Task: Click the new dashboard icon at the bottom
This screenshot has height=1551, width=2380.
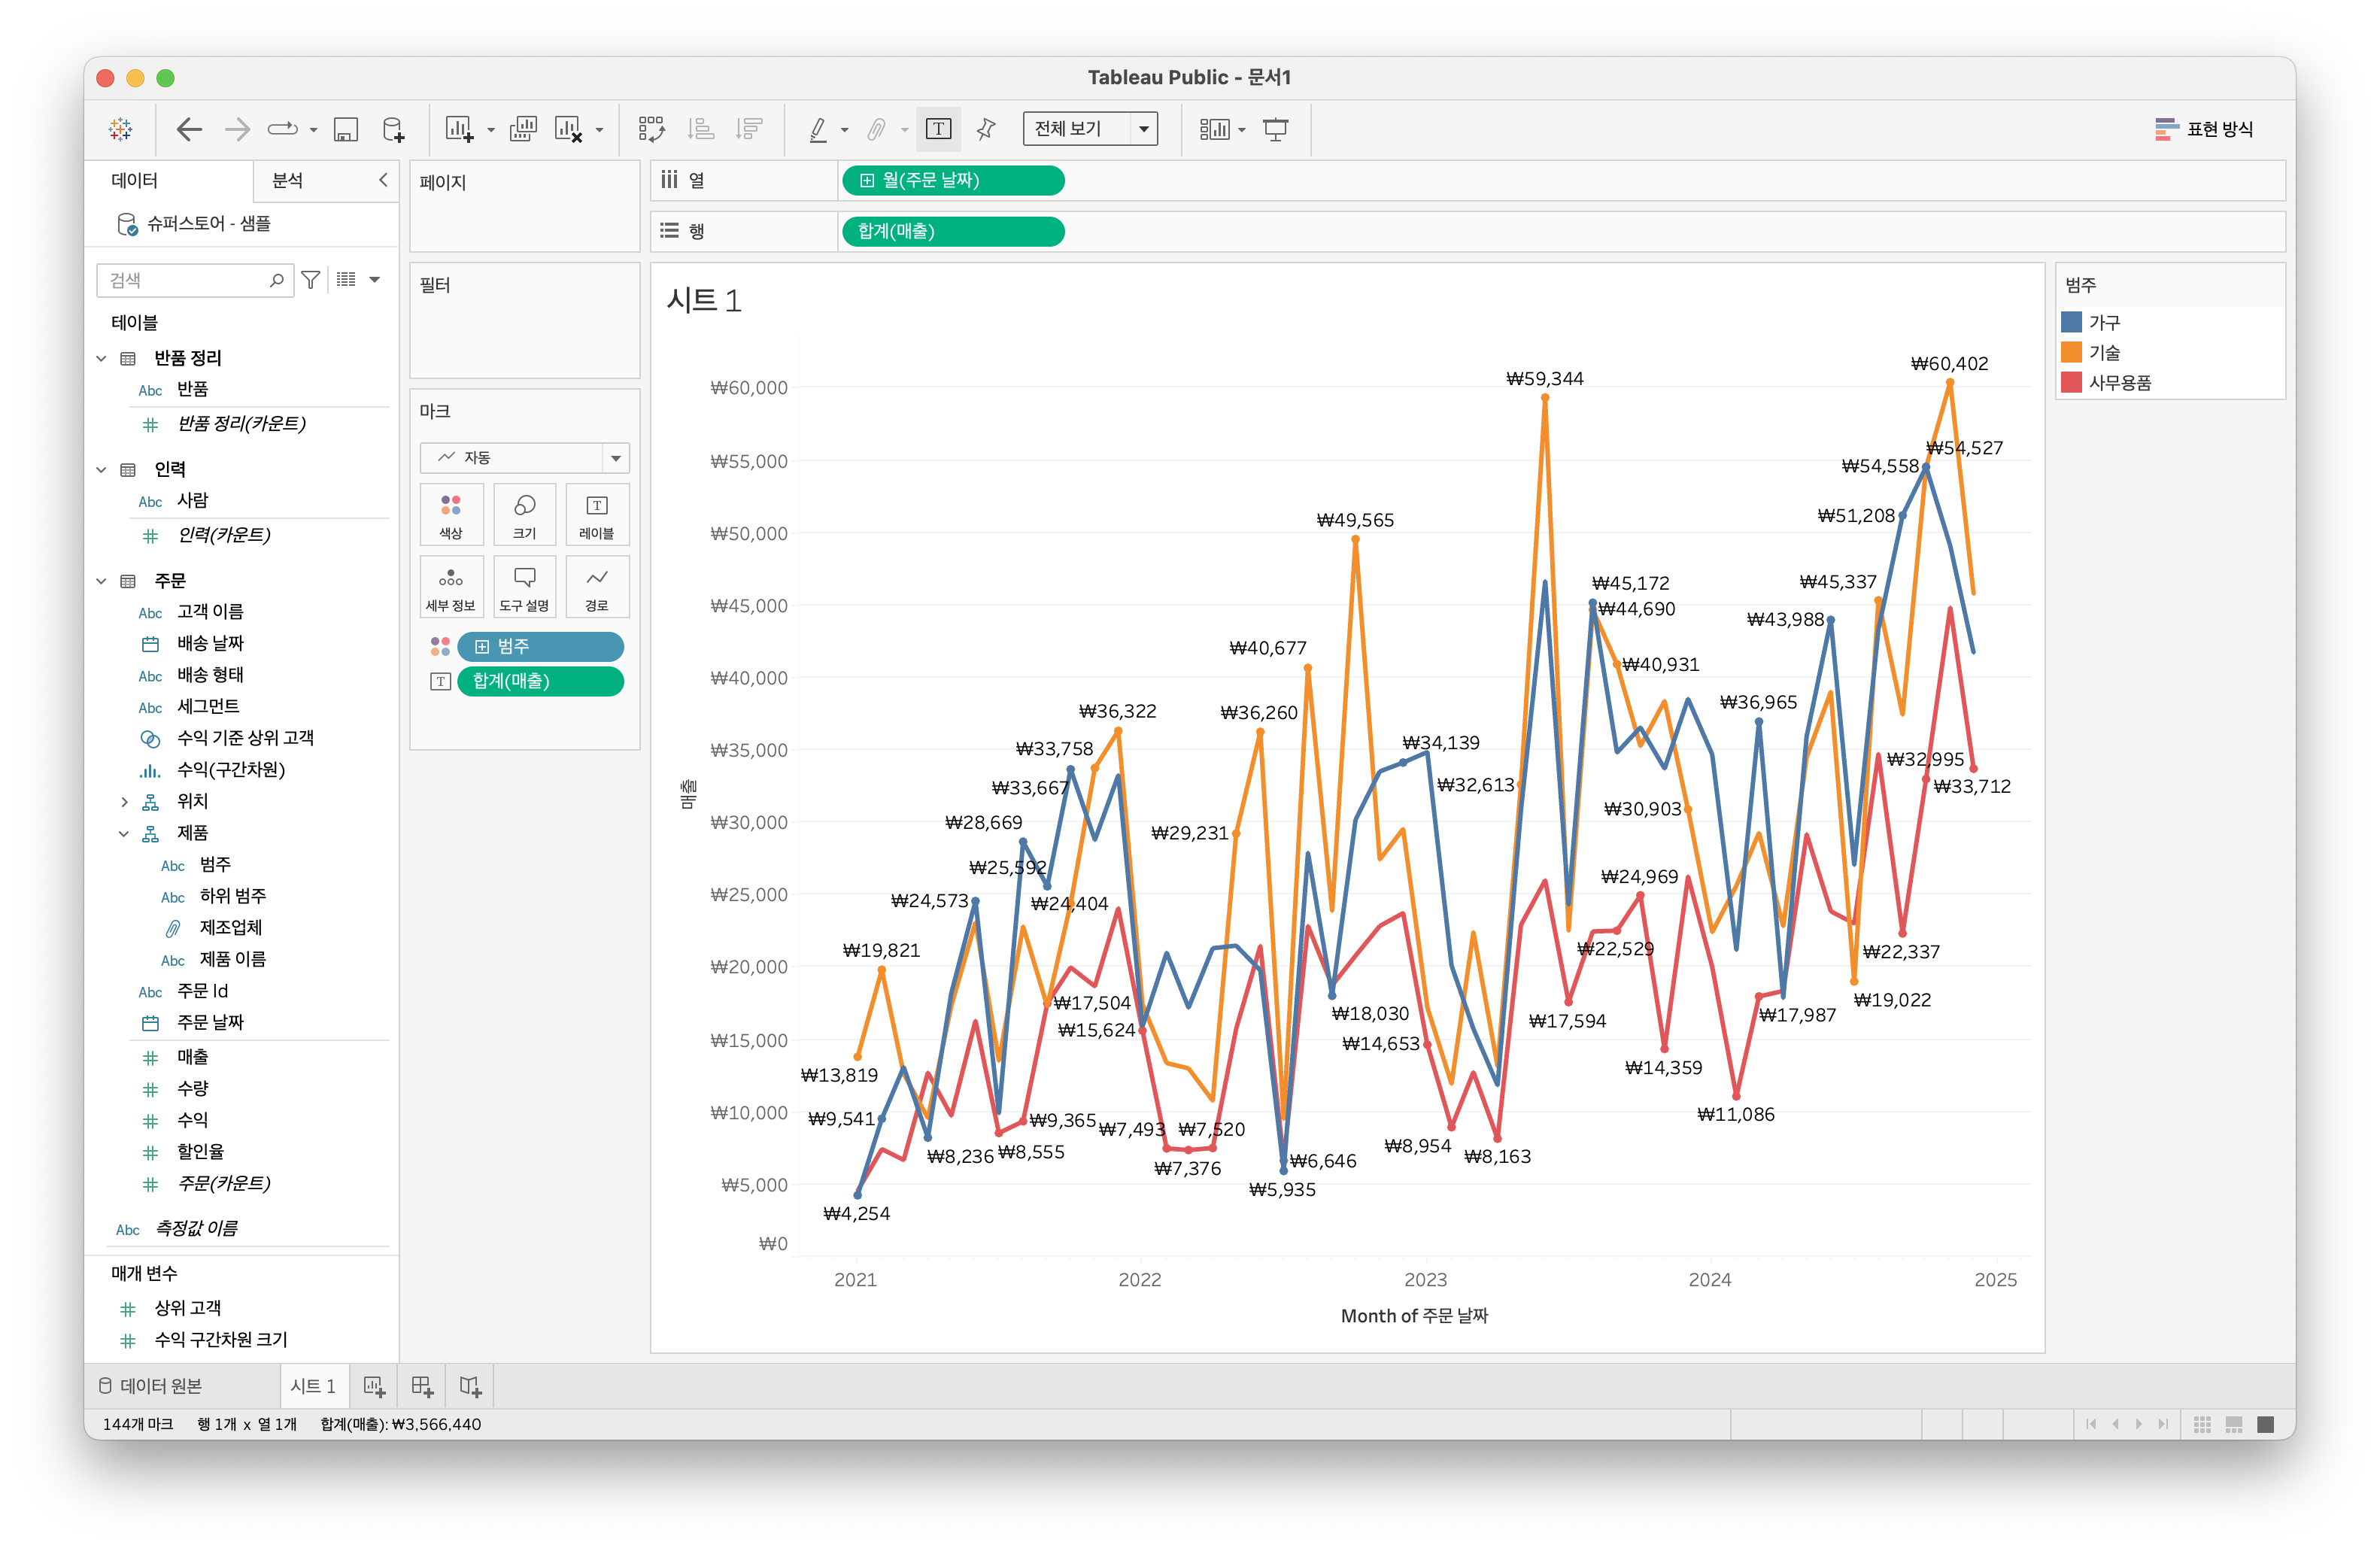Action: pos(422,1386)
